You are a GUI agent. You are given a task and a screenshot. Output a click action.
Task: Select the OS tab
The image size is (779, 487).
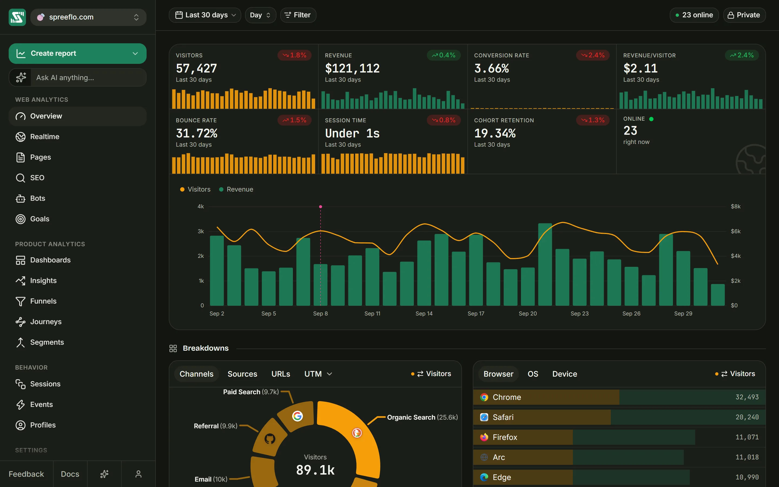coord(533,374)
